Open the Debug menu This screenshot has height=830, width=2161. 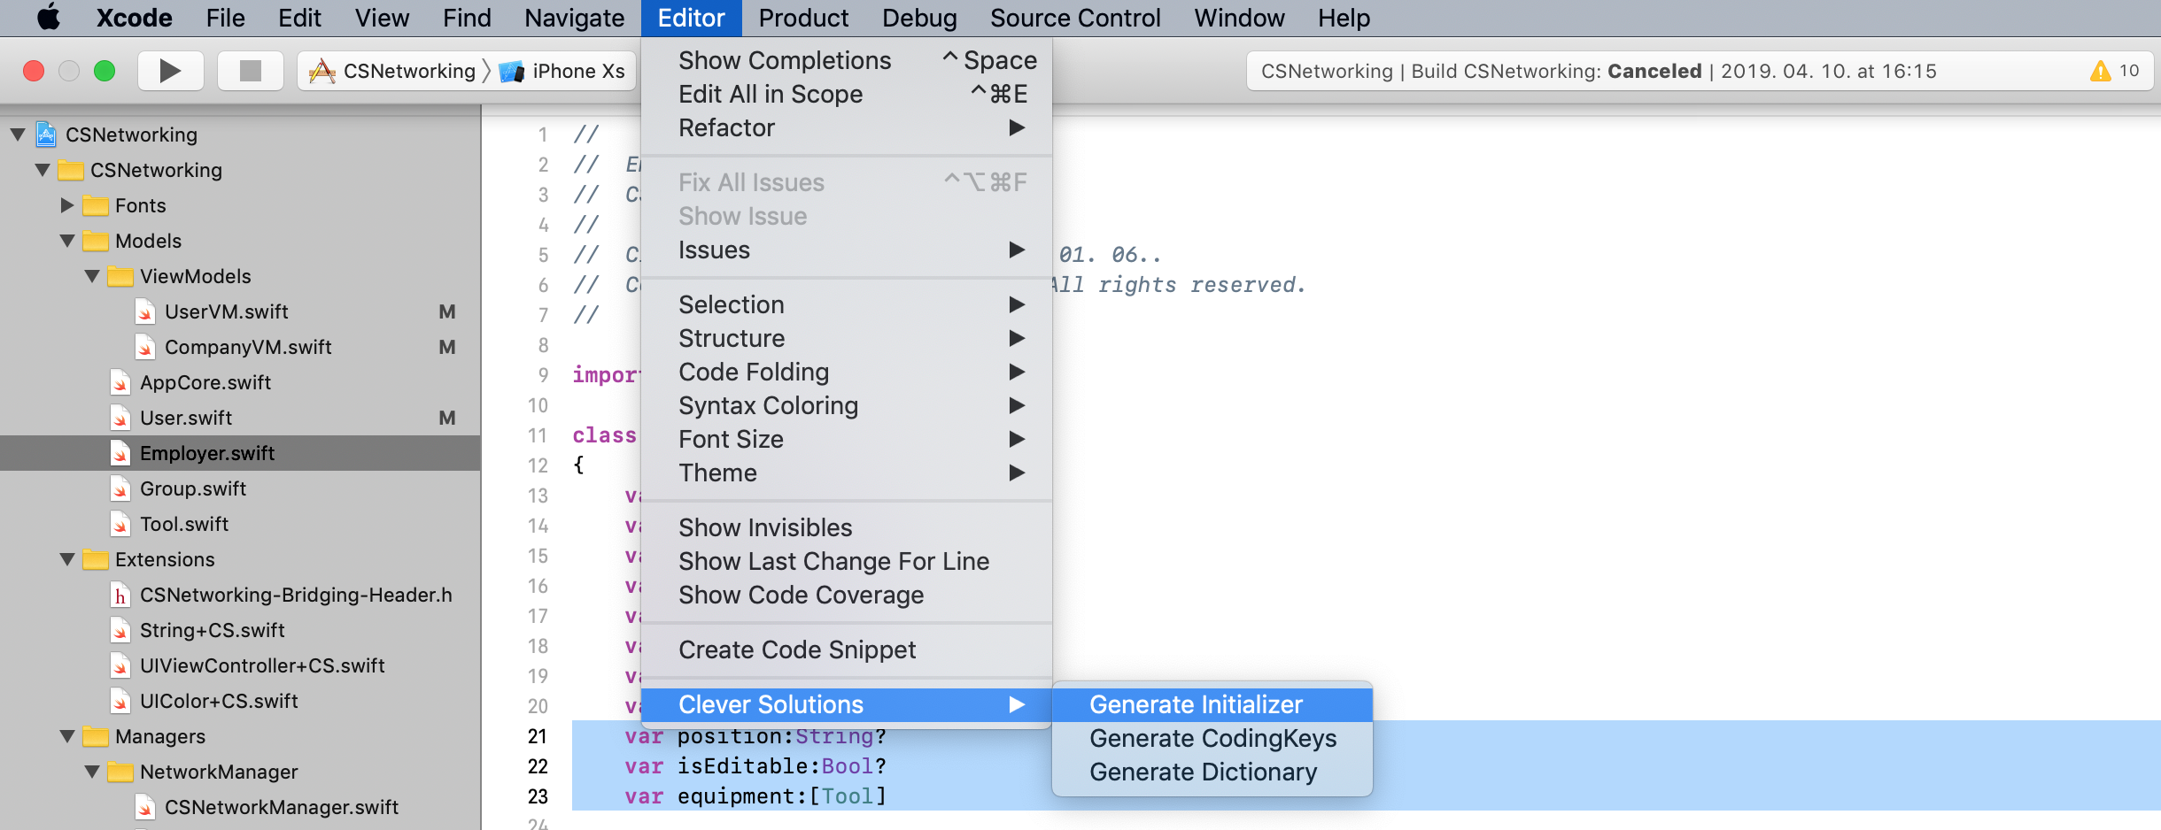919,18
